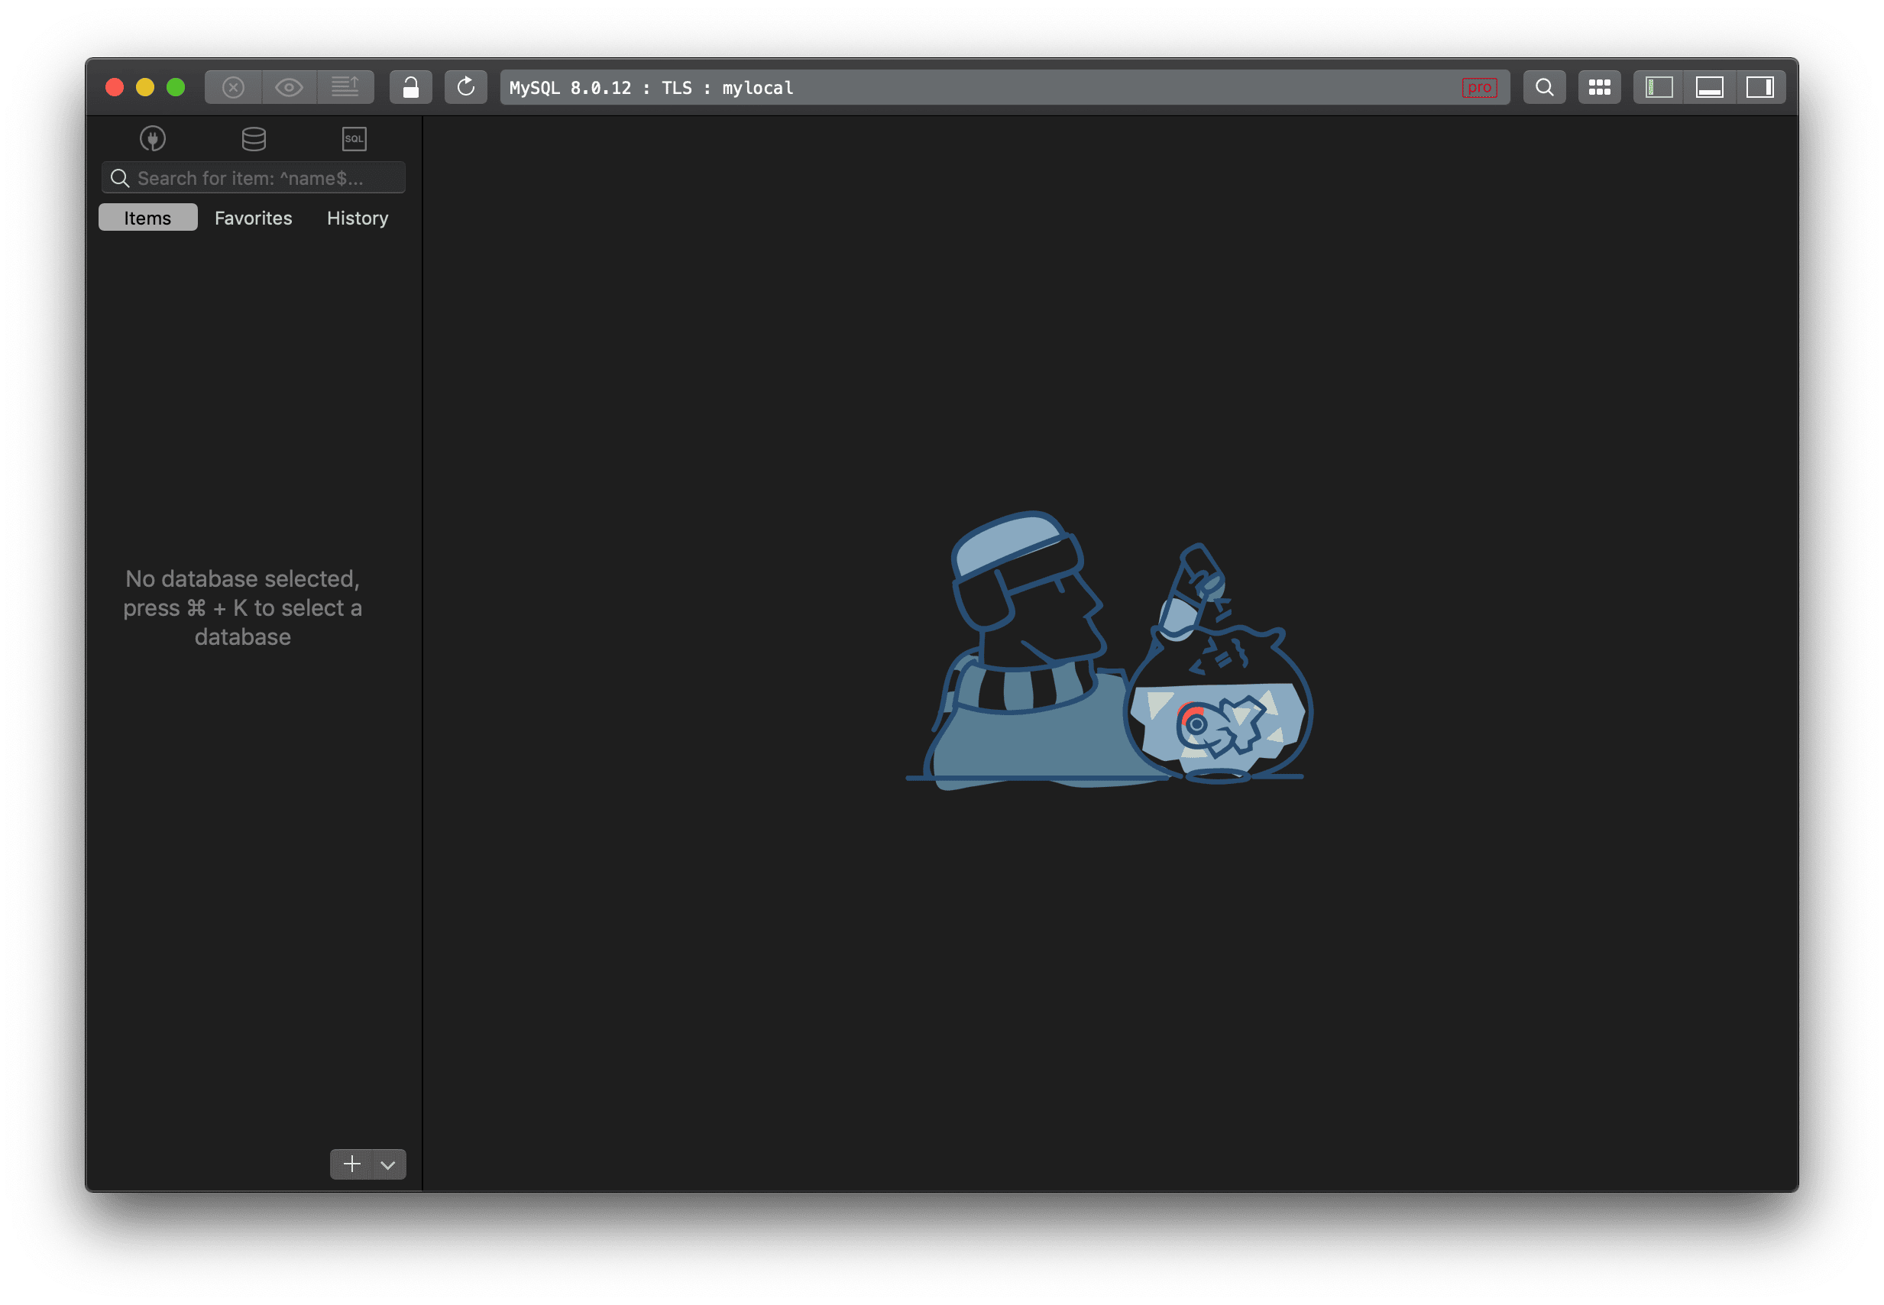The image size is (1884, 1305).
Task: Open the database list icon
Action: tap(254, 139)
